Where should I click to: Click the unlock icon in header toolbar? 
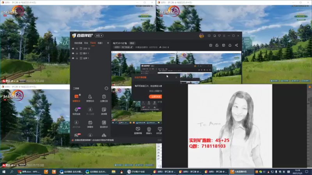tap(217, 45)
